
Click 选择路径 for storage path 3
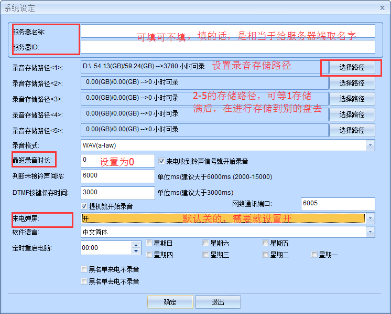[x=352, y=99]
